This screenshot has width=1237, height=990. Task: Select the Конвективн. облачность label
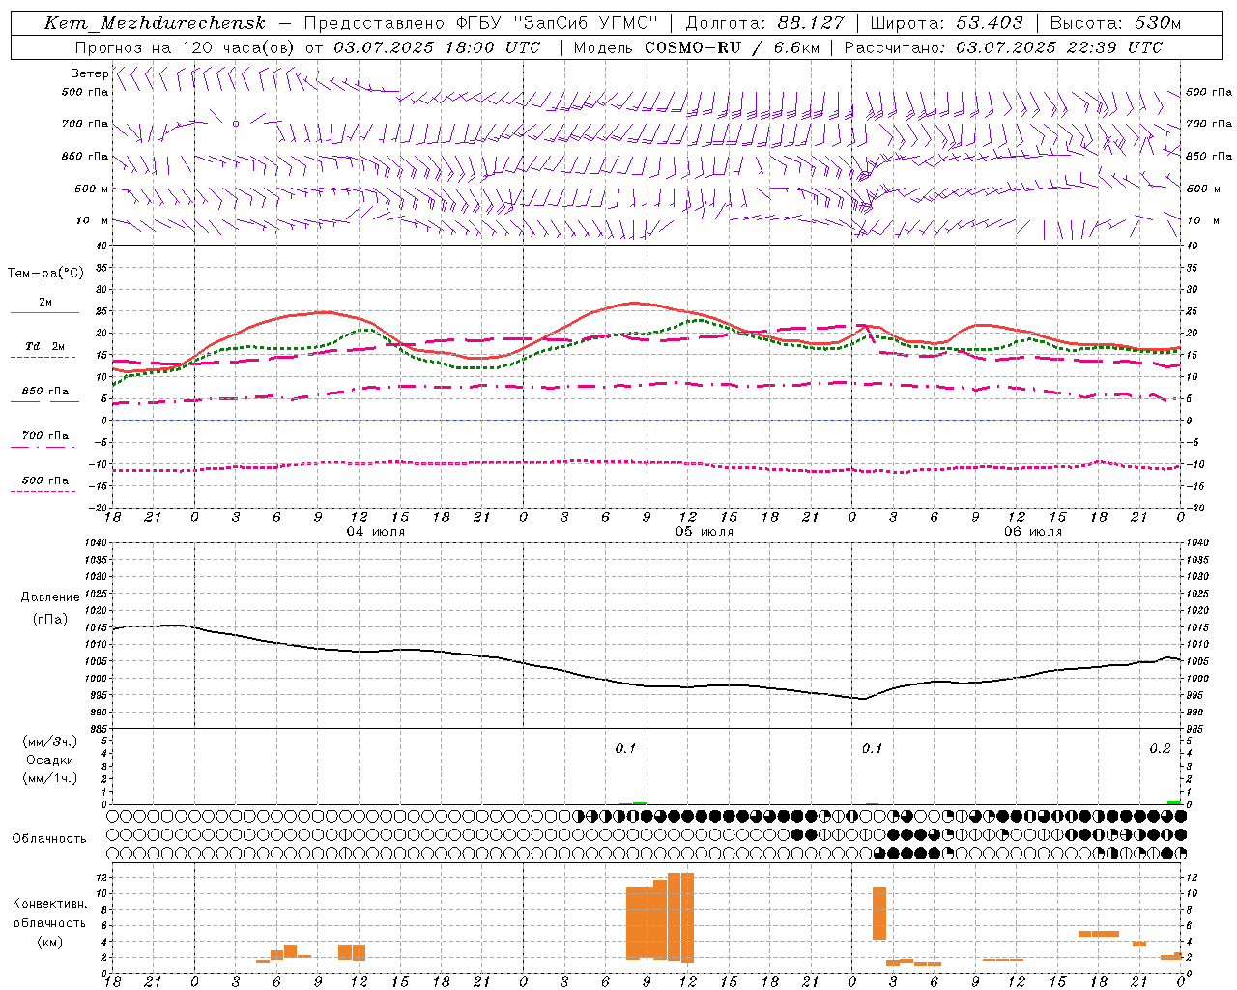click(x=49, y=914)
